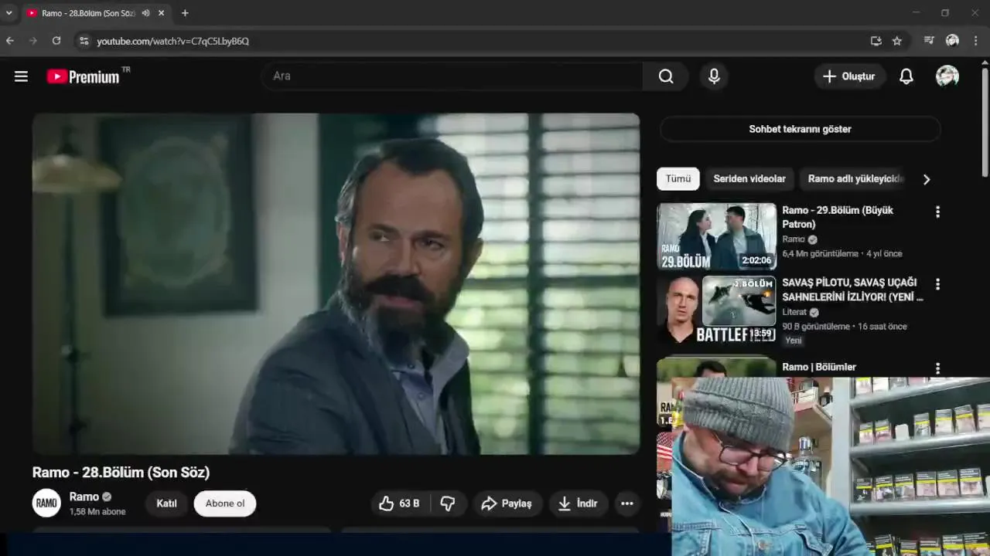
Task: Show more filter chips with right arrow
Action: pos(927,179)
